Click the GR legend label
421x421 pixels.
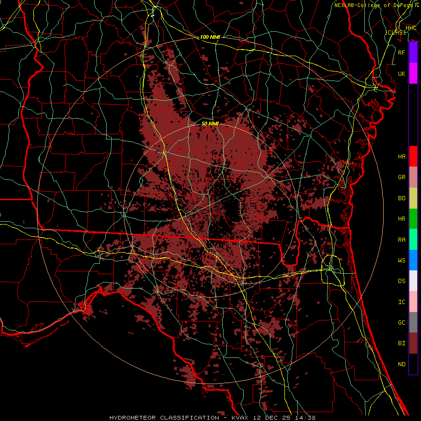[x=401, y=177]
